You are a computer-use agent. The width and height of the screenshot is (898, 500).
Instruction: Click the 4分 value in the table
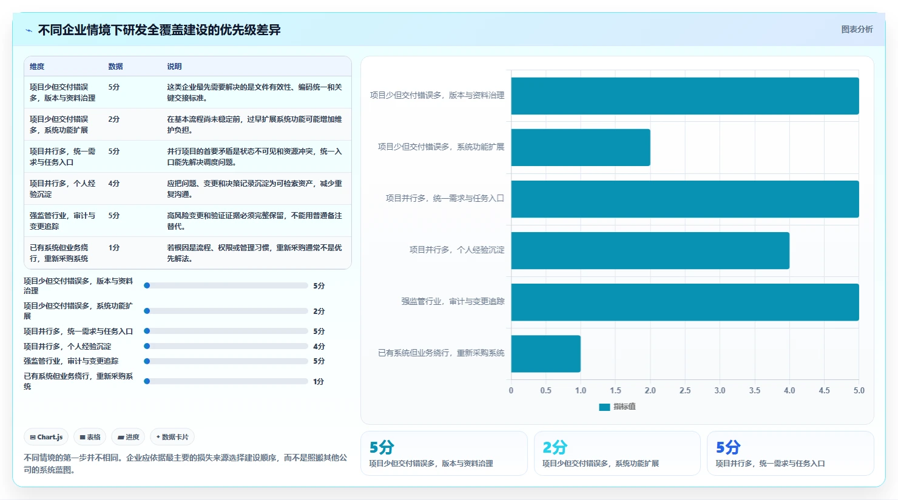[x=114, y=184]
